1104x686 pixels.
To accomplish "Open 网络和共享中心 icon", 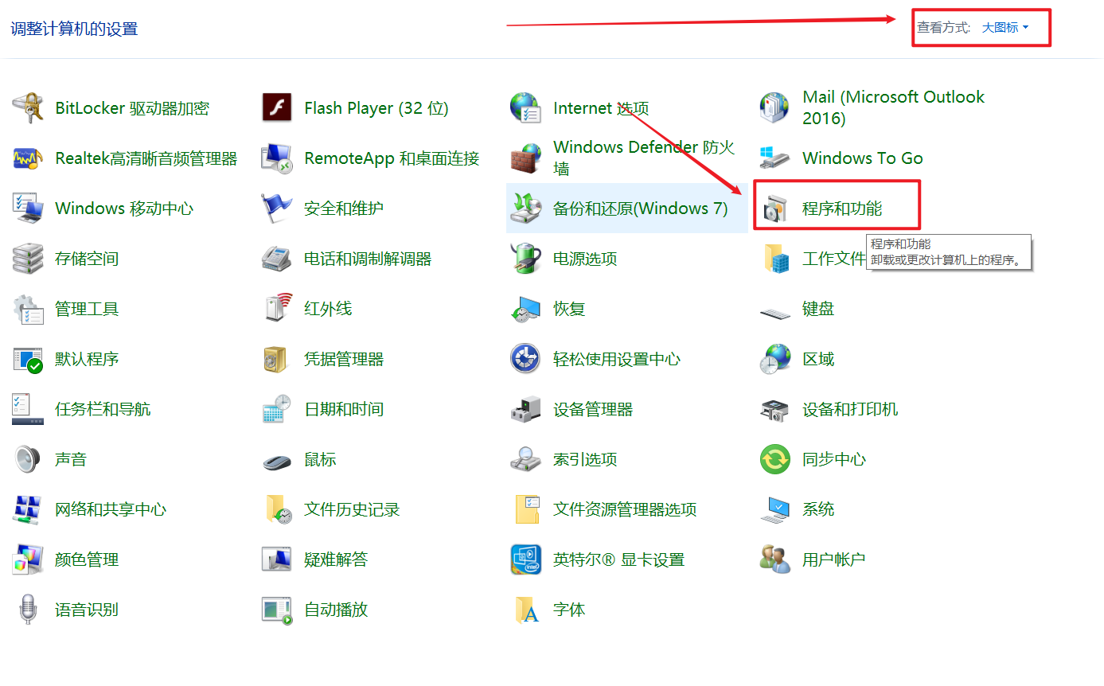I will point(28,509).
